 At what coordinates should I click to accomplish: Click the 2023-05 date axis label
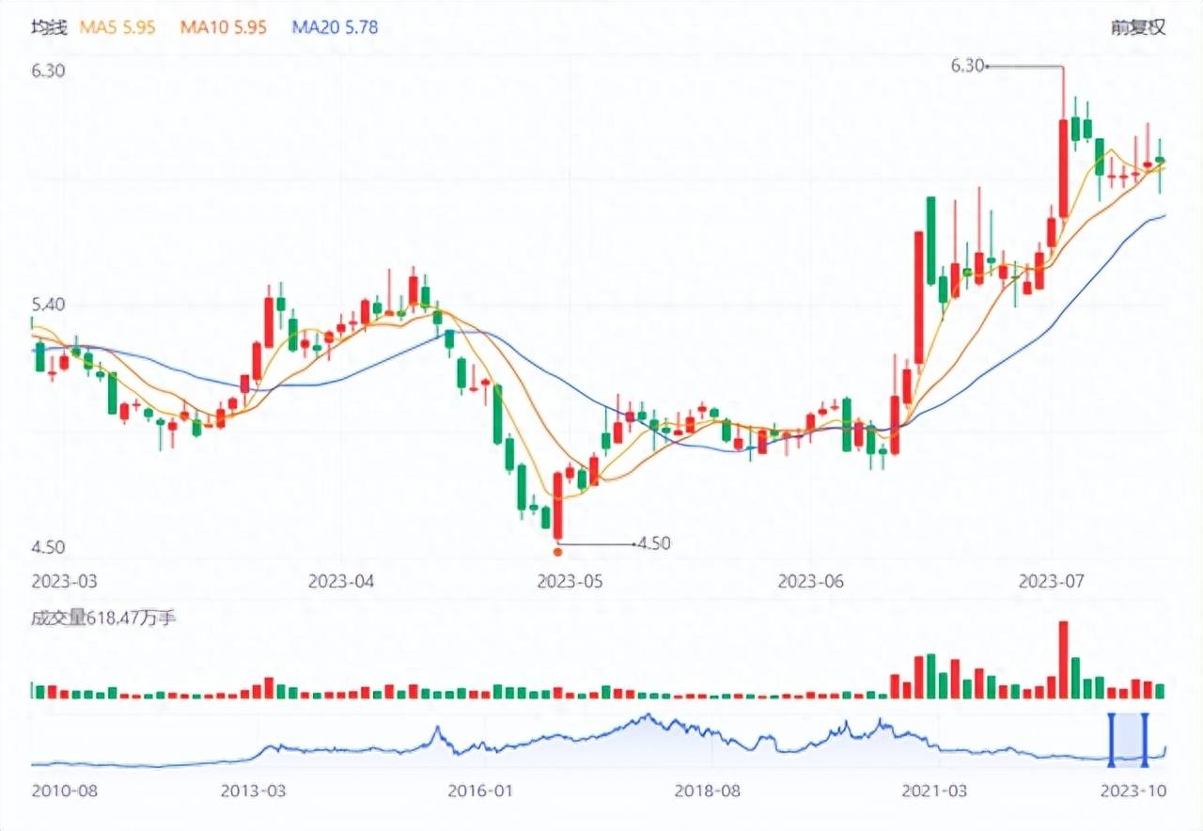point(569,582)
